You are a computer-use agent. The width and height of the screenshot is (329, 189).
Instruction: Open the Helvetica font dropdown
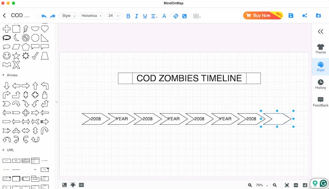[91, 16]
